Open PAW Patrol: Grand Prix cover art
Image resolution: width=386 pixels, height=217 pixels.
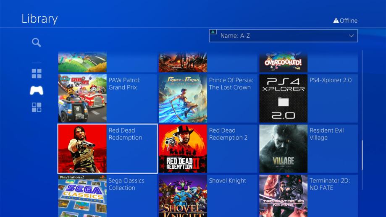coord(82,98)
